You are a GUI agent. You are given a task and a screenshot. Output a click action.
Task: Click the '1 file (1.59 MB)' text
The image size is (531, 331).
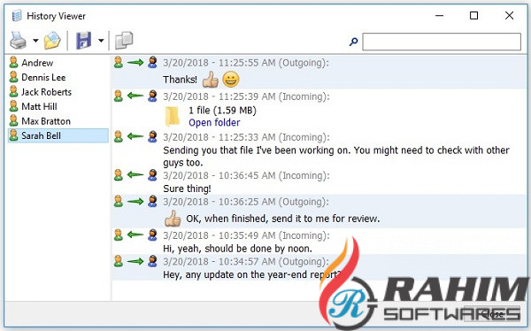[222, 110]
